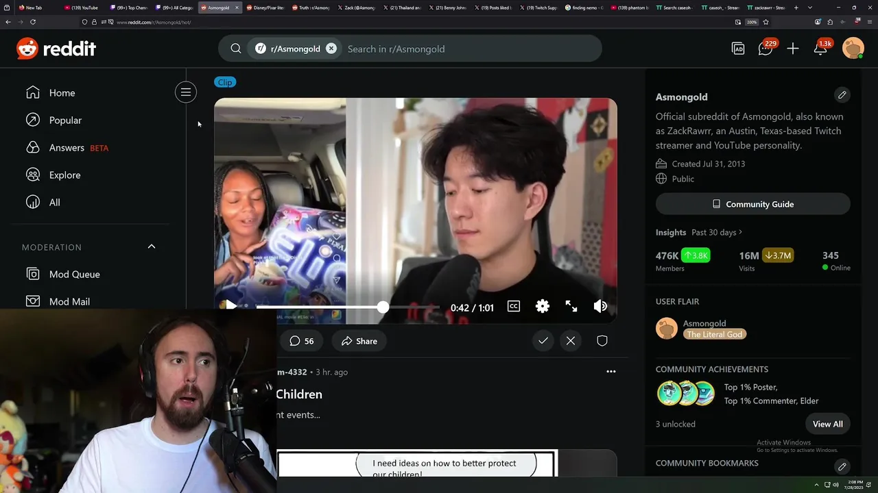Focus the Search in r/Asmongold field

coord(471,49)
